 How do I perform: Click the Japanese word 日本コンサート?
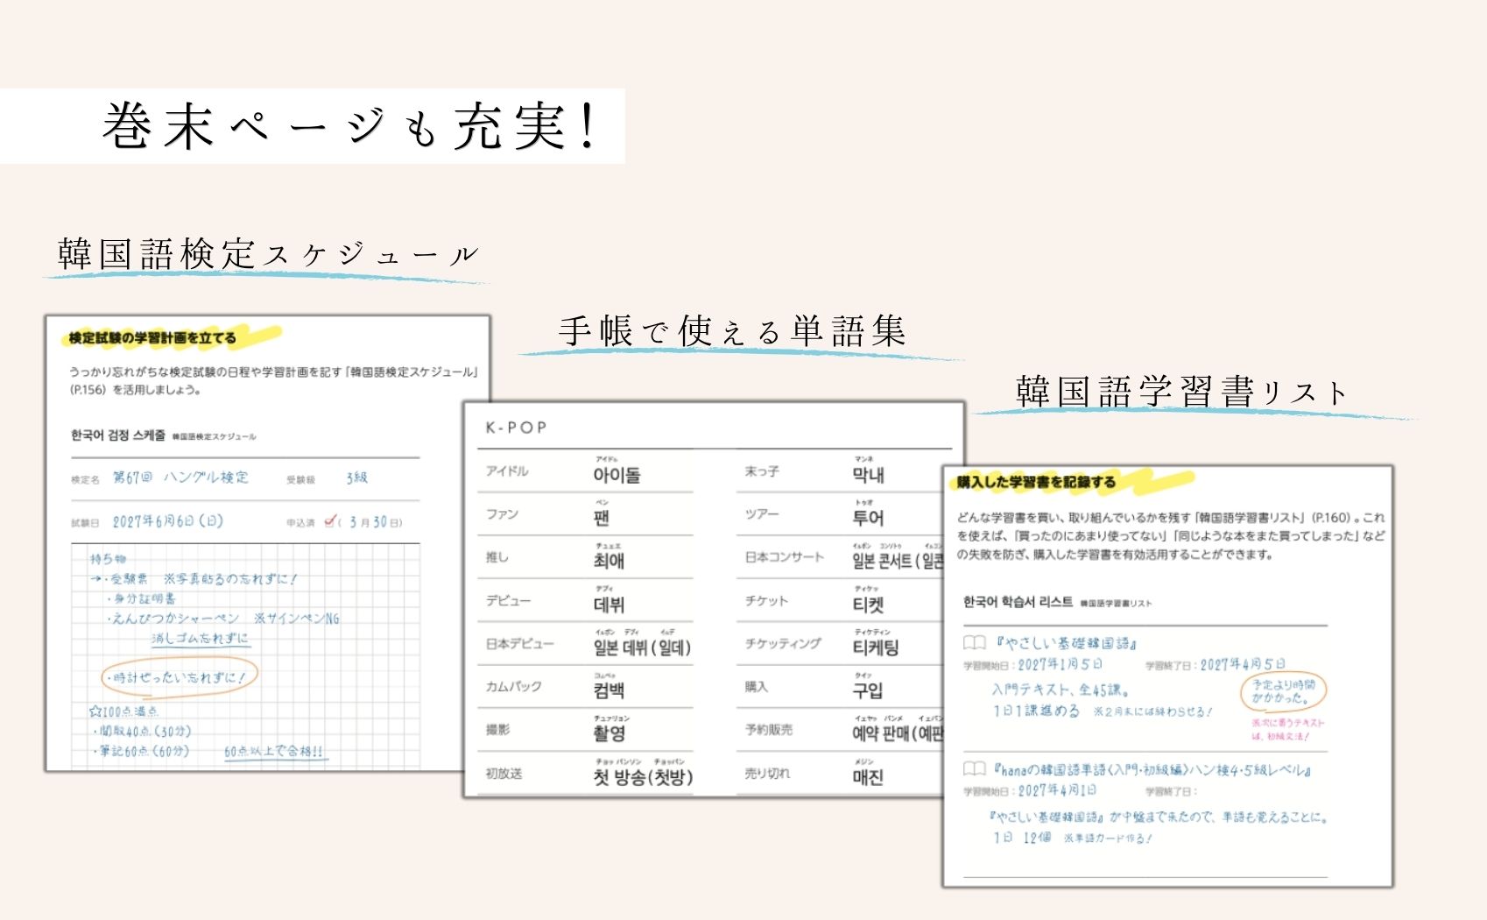(x=784, y=557)
